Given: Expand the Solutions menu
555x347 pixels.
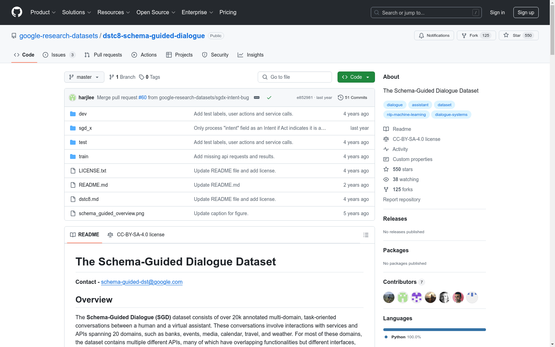Looking at the screenshot, I should (x=77, y=12).
